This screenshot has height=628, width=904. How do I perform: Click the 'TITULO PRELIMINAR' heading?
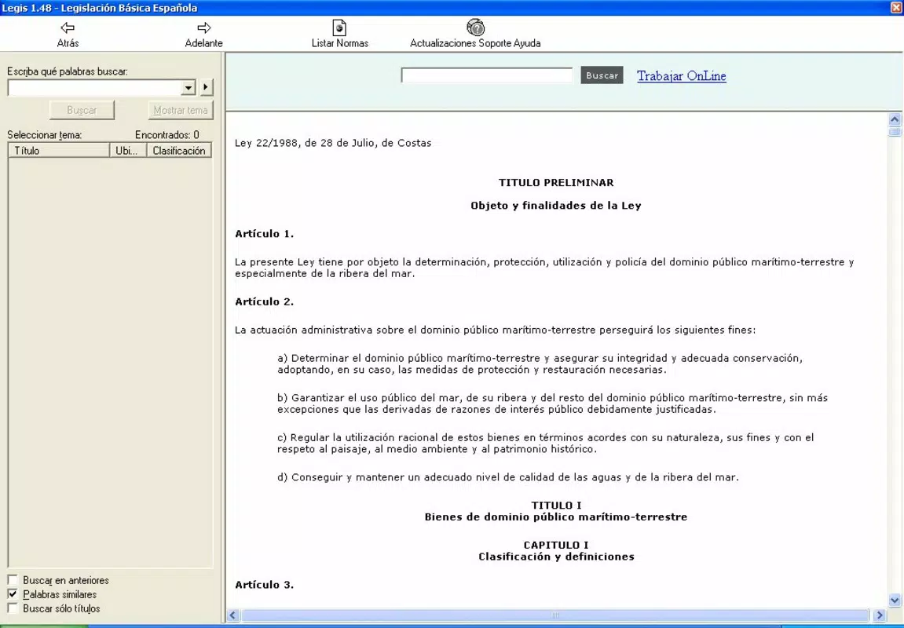(556, 183)
